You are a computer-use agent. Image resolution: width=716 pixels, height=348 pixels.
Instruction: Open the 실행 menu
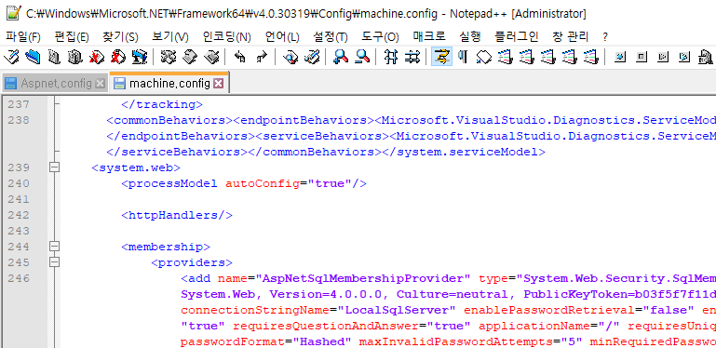[469, 37]
